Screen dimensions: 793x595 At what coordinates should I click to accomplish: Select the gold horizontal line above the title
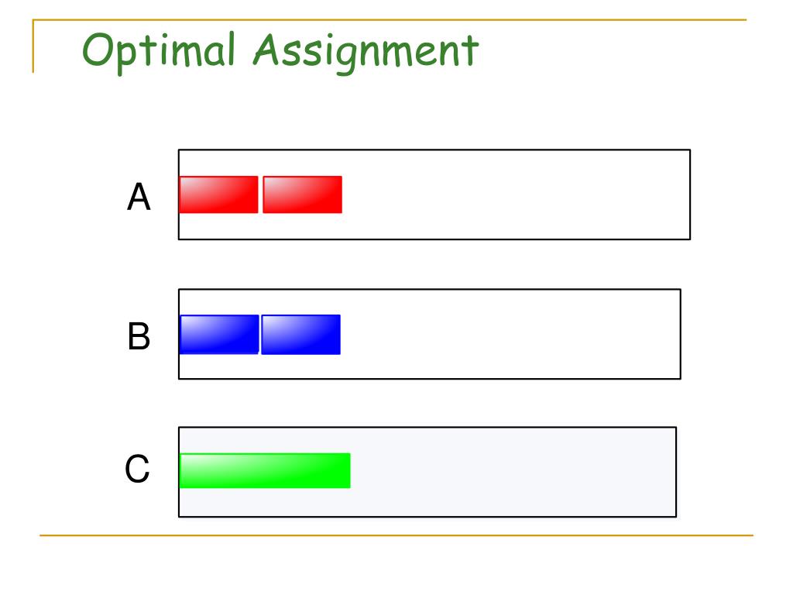point(390,19)
